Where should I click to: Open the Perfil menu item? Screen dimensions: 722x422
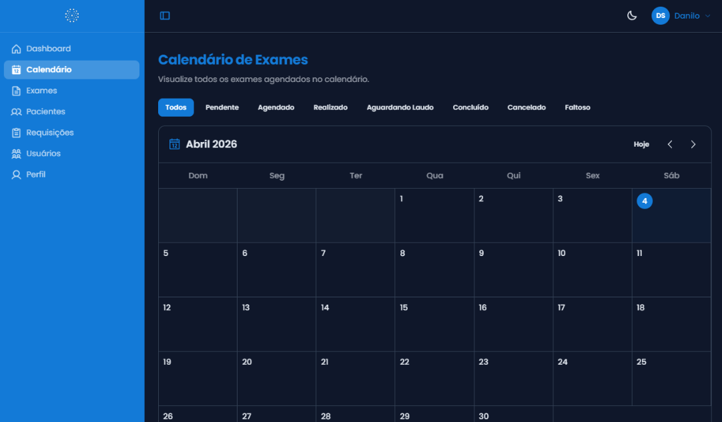coord(72,175)
